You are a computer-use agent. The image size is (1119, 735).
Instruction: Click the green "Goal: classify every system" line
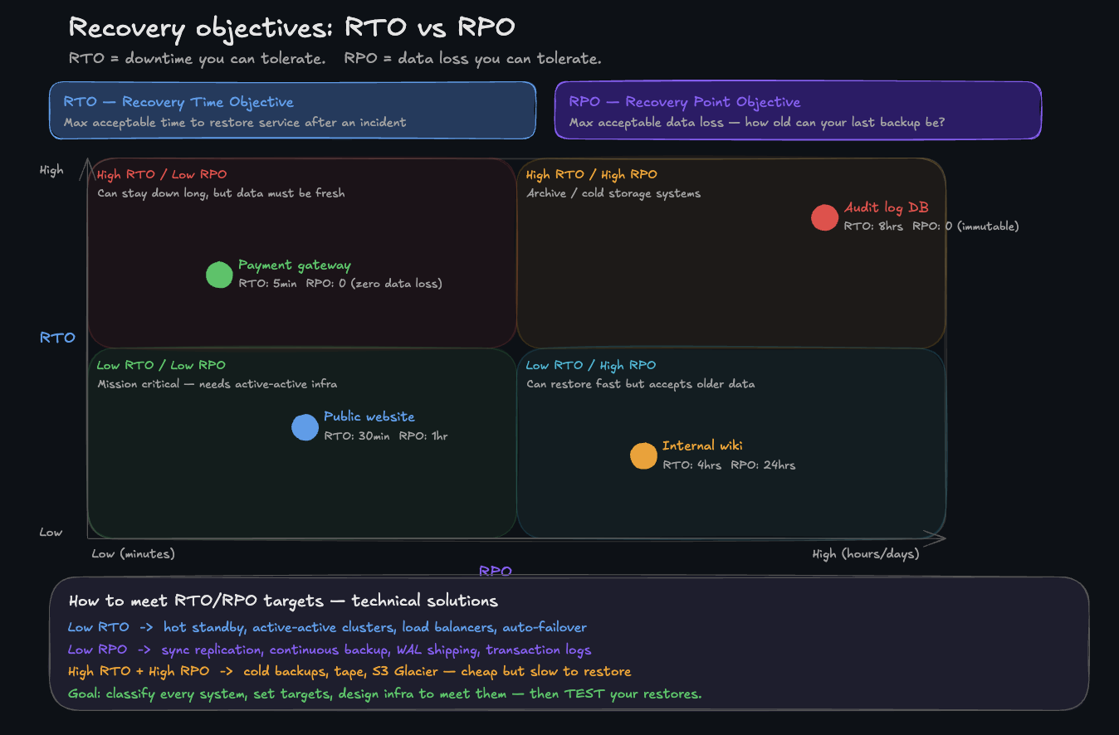click(385, 694)
